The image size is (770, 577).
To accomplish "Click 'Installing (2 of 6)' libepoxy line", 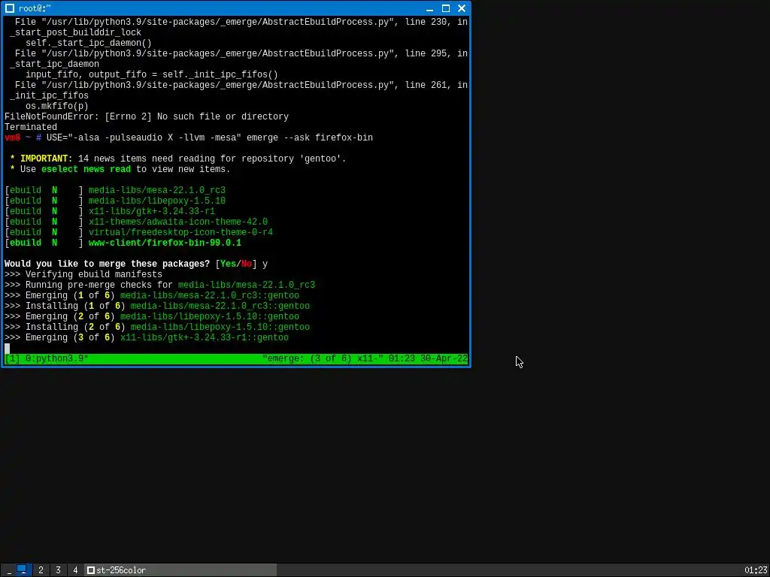I will pyautogui.click(x=157, y=328).
